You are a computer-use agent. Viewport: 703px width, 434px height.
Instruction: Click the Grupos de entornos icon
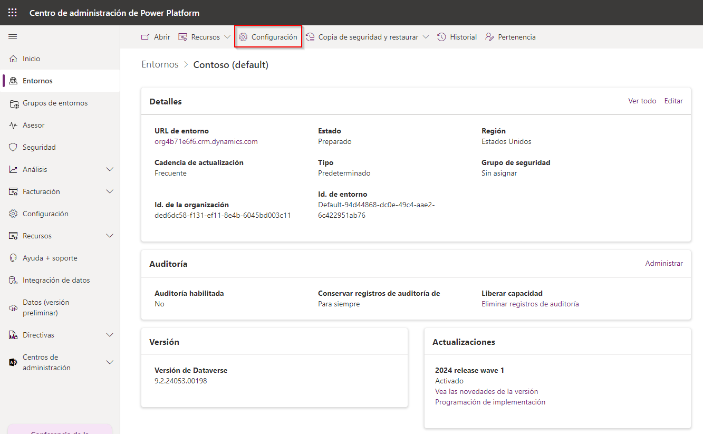13,103
